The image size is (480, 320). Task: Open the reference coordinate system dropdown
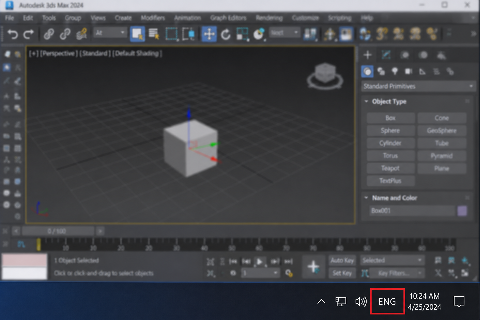point(284,32)
